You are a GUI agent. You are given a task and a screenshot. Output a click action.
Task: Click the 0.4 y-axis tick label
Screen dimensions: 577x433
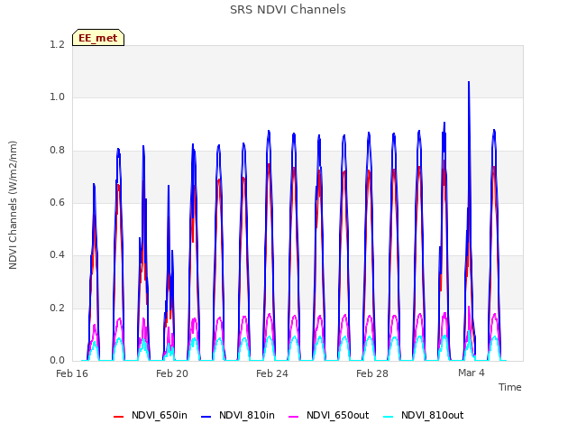pyautogui.click(x=57, y=254)
